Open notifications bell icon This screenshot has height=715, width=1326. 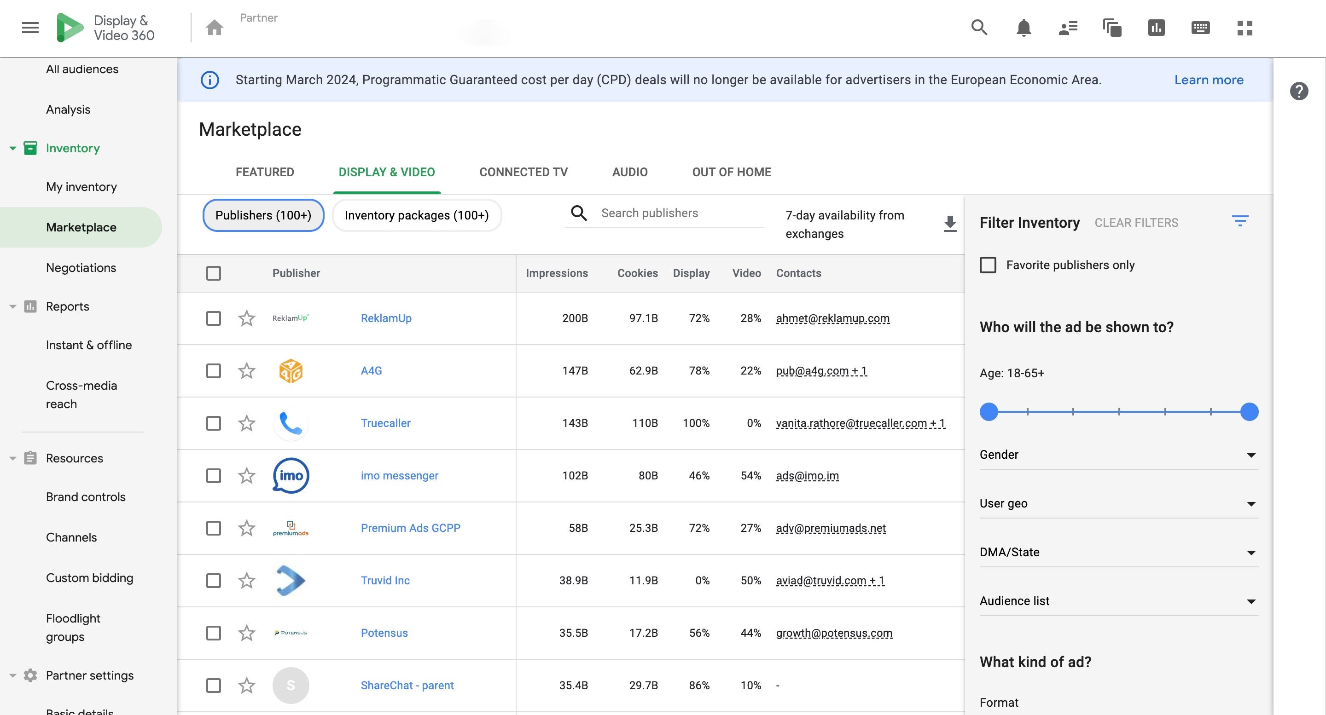(x=1024, y=27)
